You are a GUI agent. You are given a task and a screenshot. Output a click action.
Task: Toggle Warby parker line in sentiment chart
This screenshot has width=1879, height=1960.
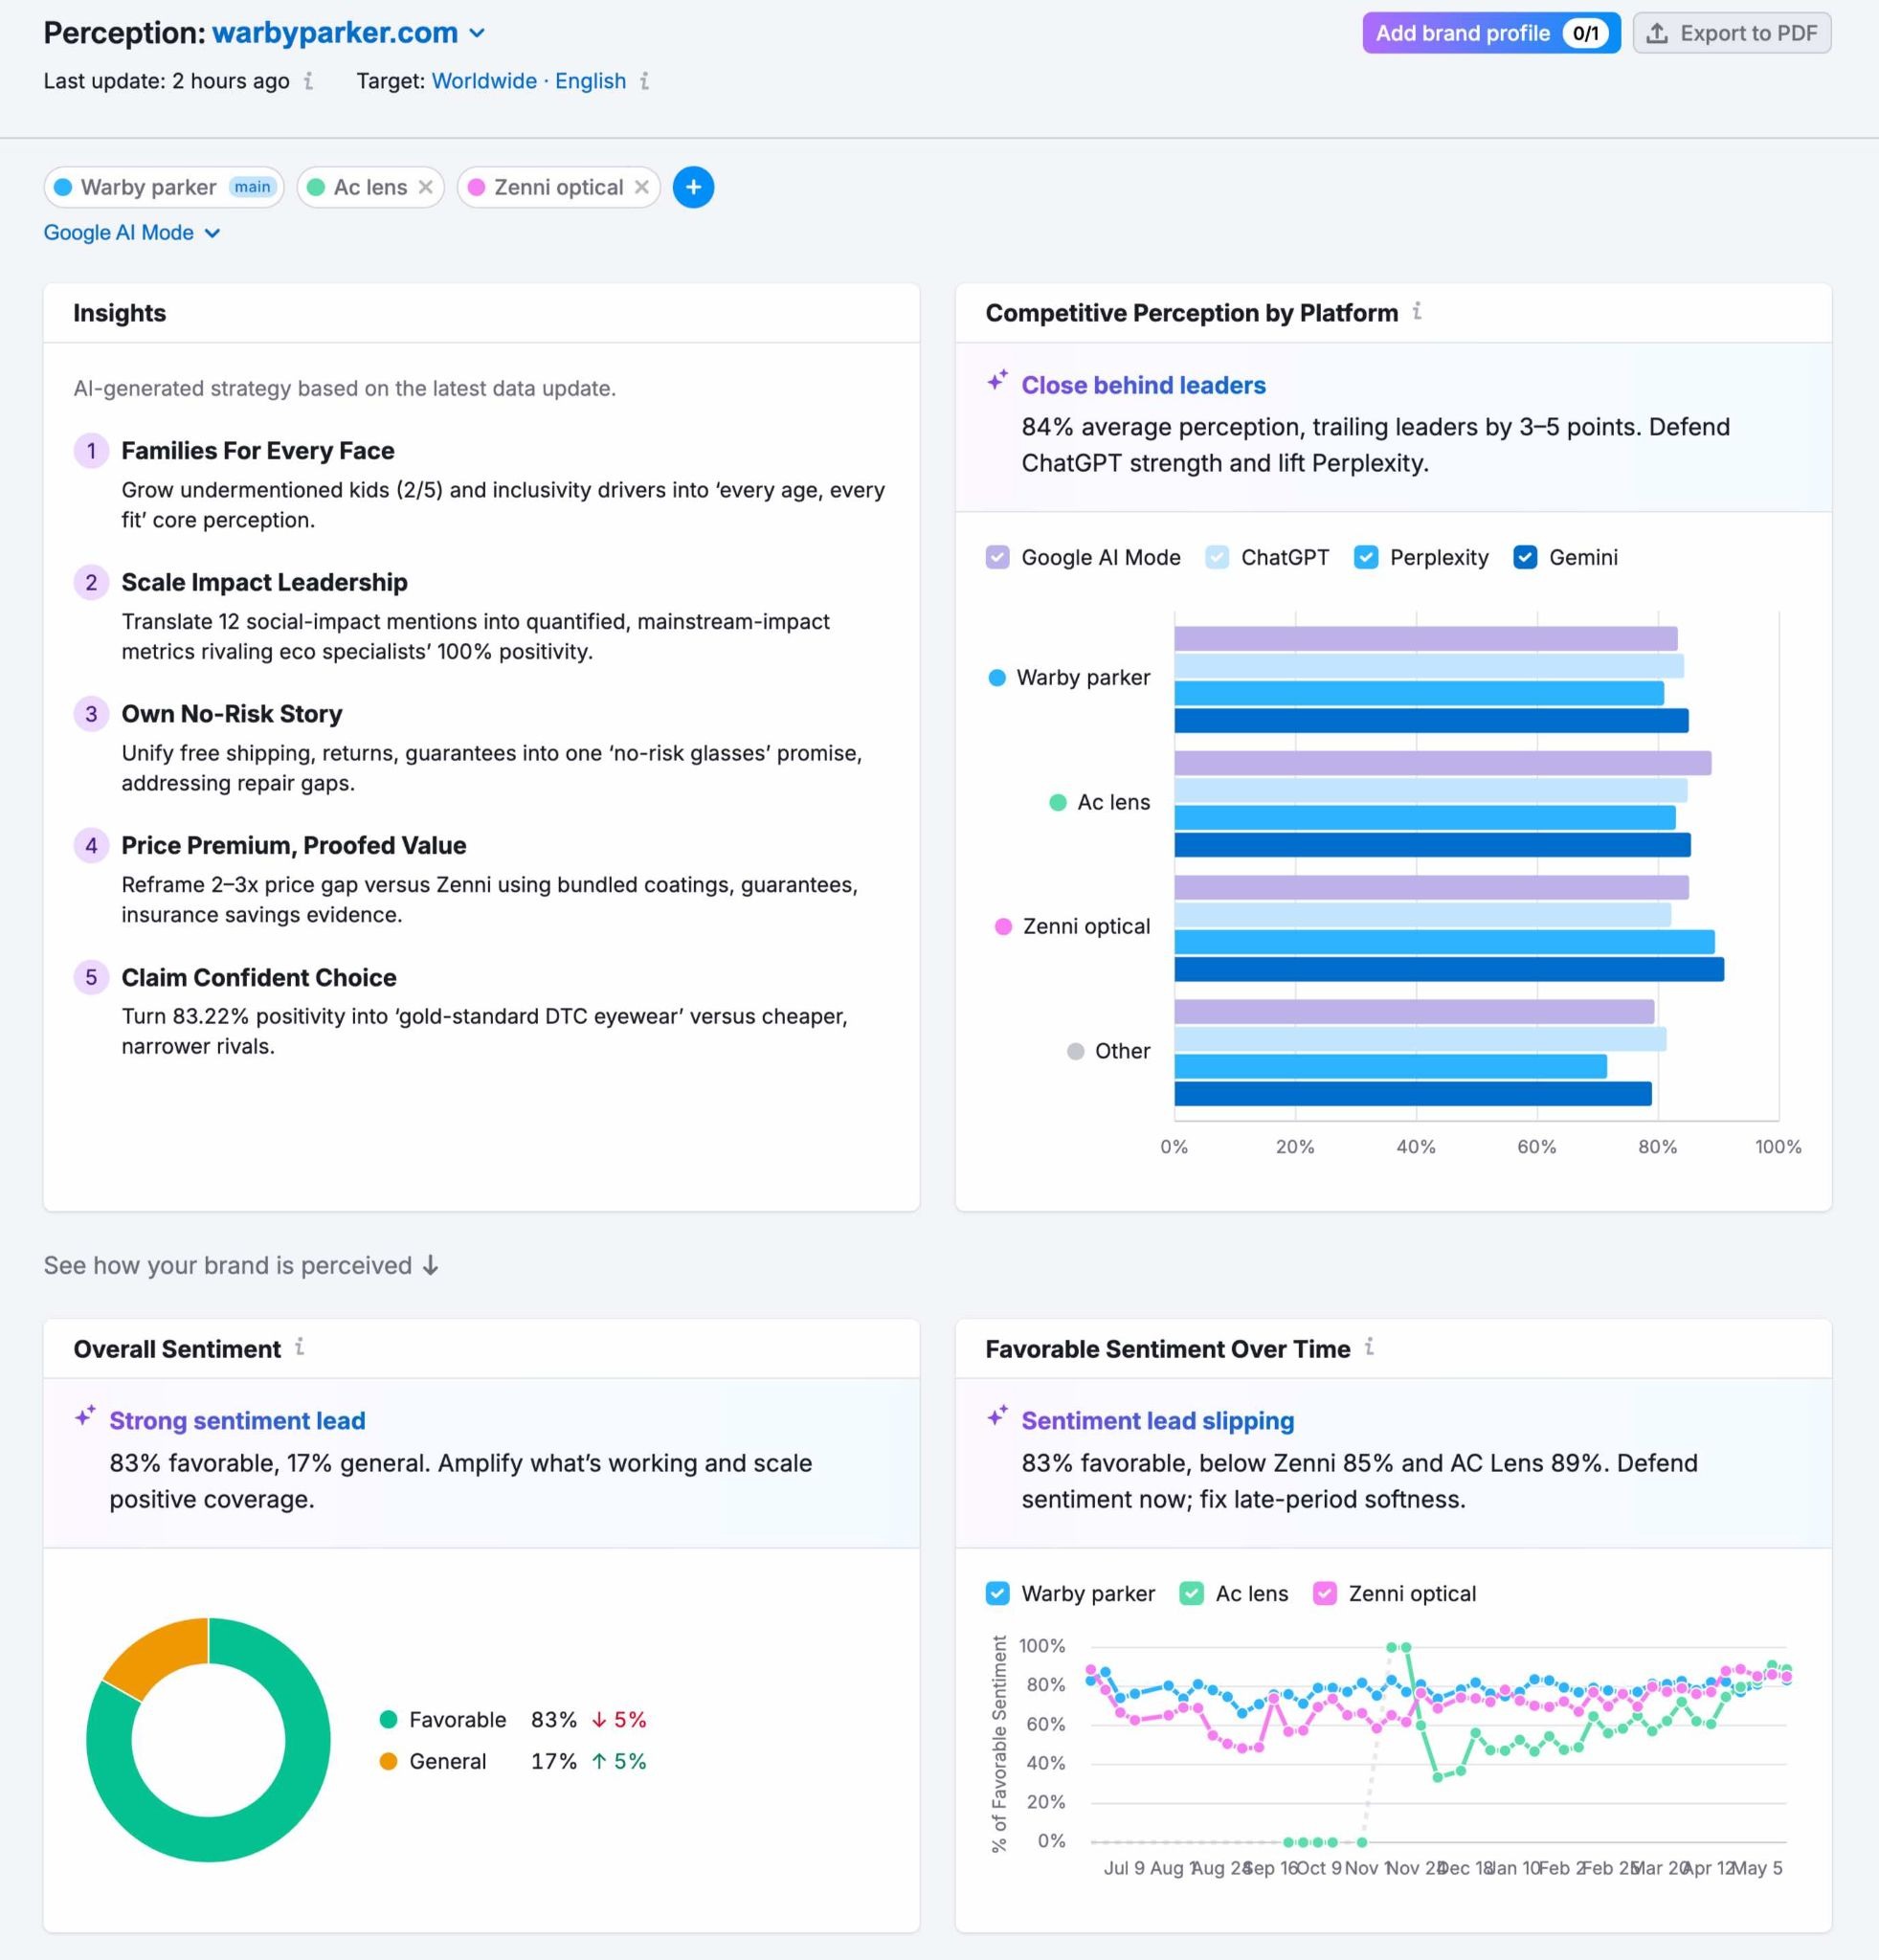coord(997,1594)
